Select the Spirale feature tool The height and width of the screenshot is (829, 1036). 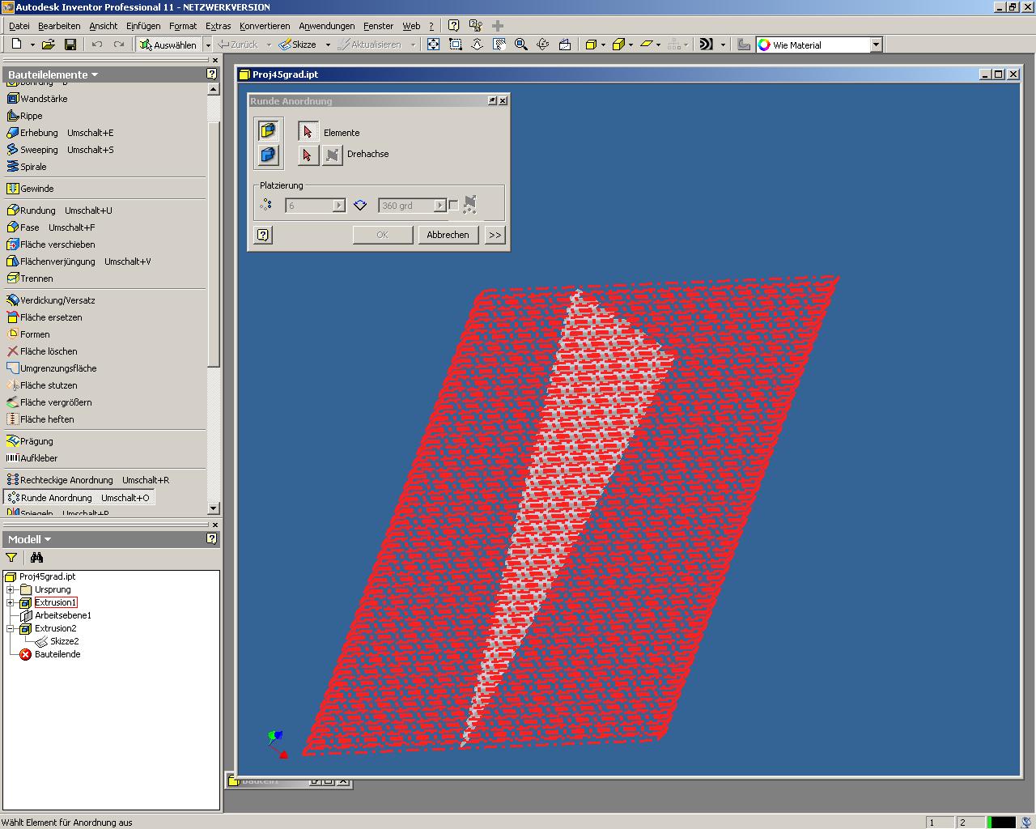pyautogui.click(x=33, y=167)
